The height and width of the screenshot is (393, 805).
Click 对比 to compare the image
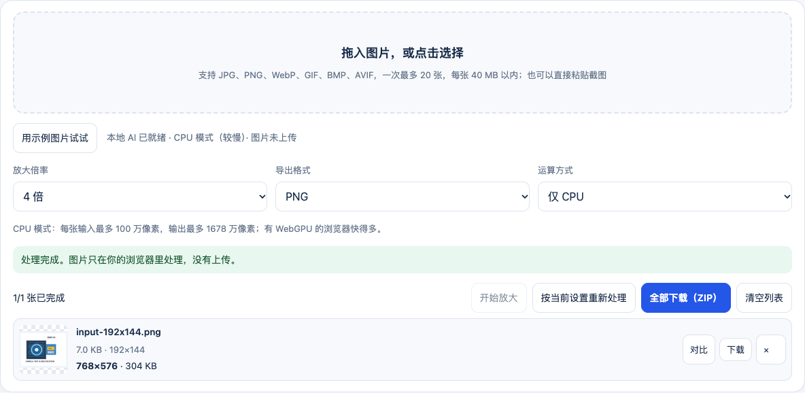699,350
